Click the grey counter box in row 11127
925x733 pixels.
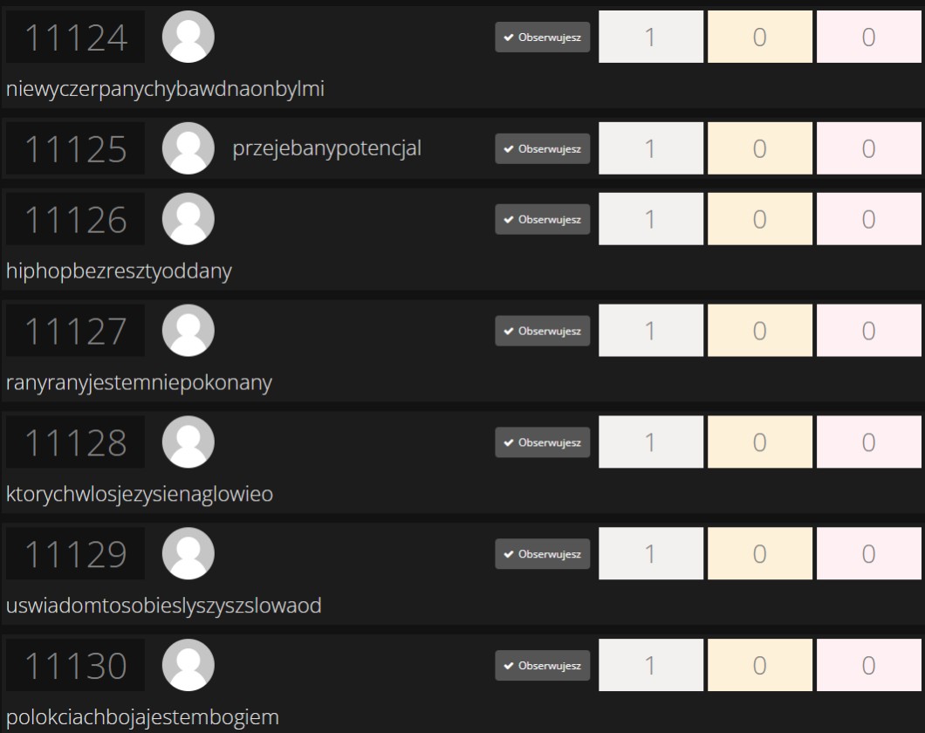click(650, 331)
